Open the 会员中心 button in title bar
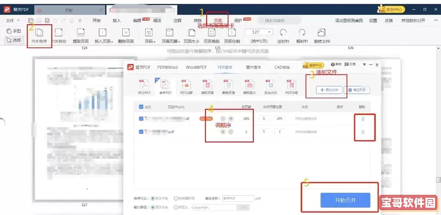 point(391,9)
